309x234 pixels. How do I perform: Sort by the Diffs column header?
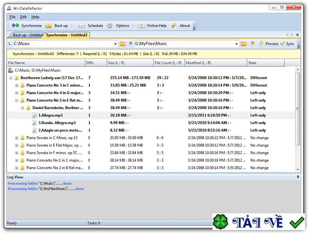(96, 63)
